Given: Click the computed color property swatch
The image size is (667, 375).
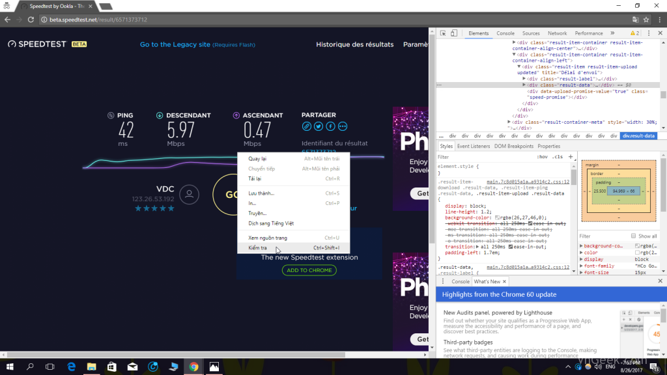Looking at the screenshot, I should 637,253.
